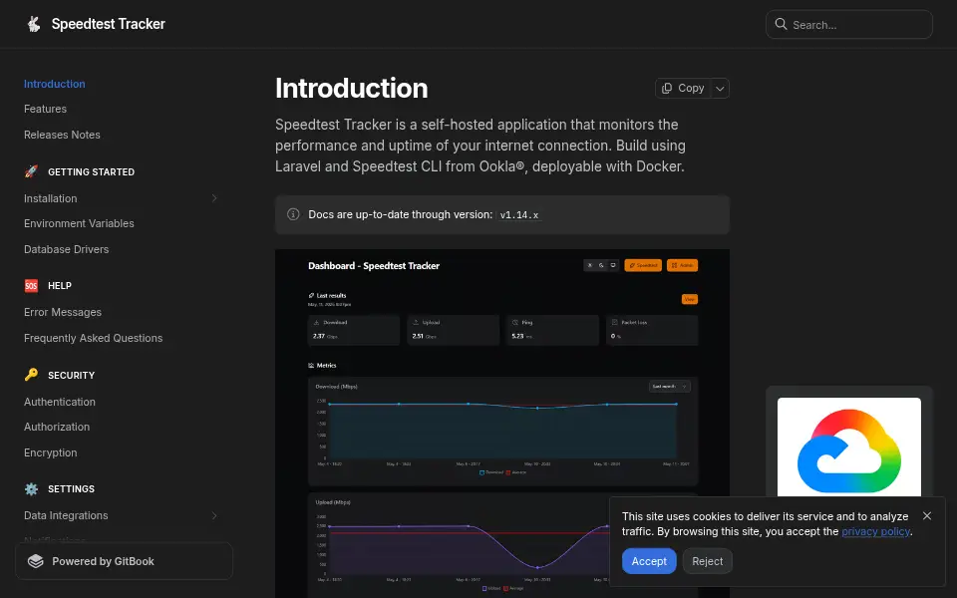Click the gear icon beside Settings
The height and width of the screenshot is (598, 957).
[31, 488]
